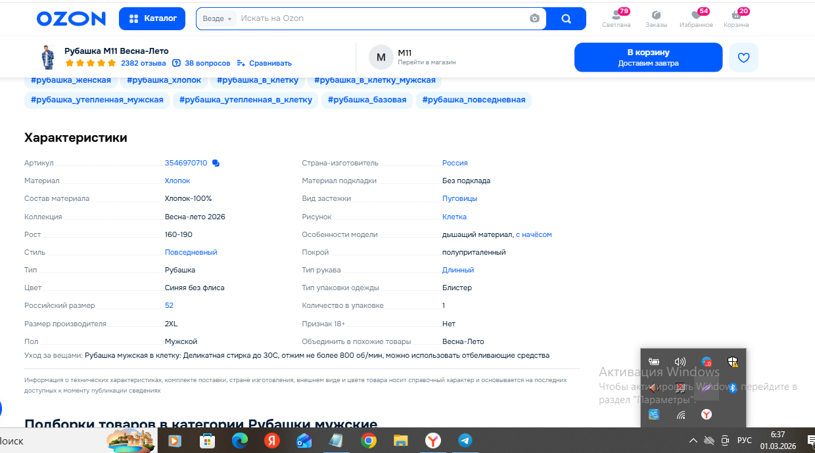Open Wi-Fi network icon in tray popup
Viewport: 815px width, 453px height.
pos(680,414)
